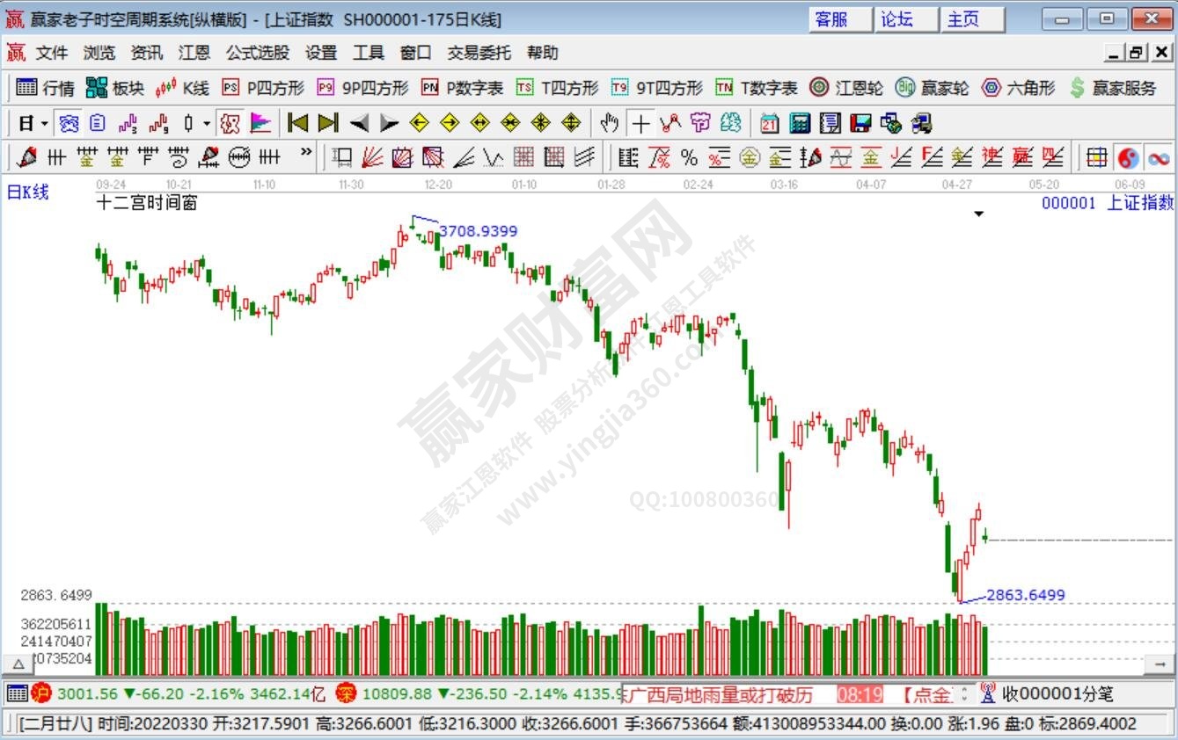Open the 板块 sector view
The image size is (1178, 740).
click(x=114, y=88)
